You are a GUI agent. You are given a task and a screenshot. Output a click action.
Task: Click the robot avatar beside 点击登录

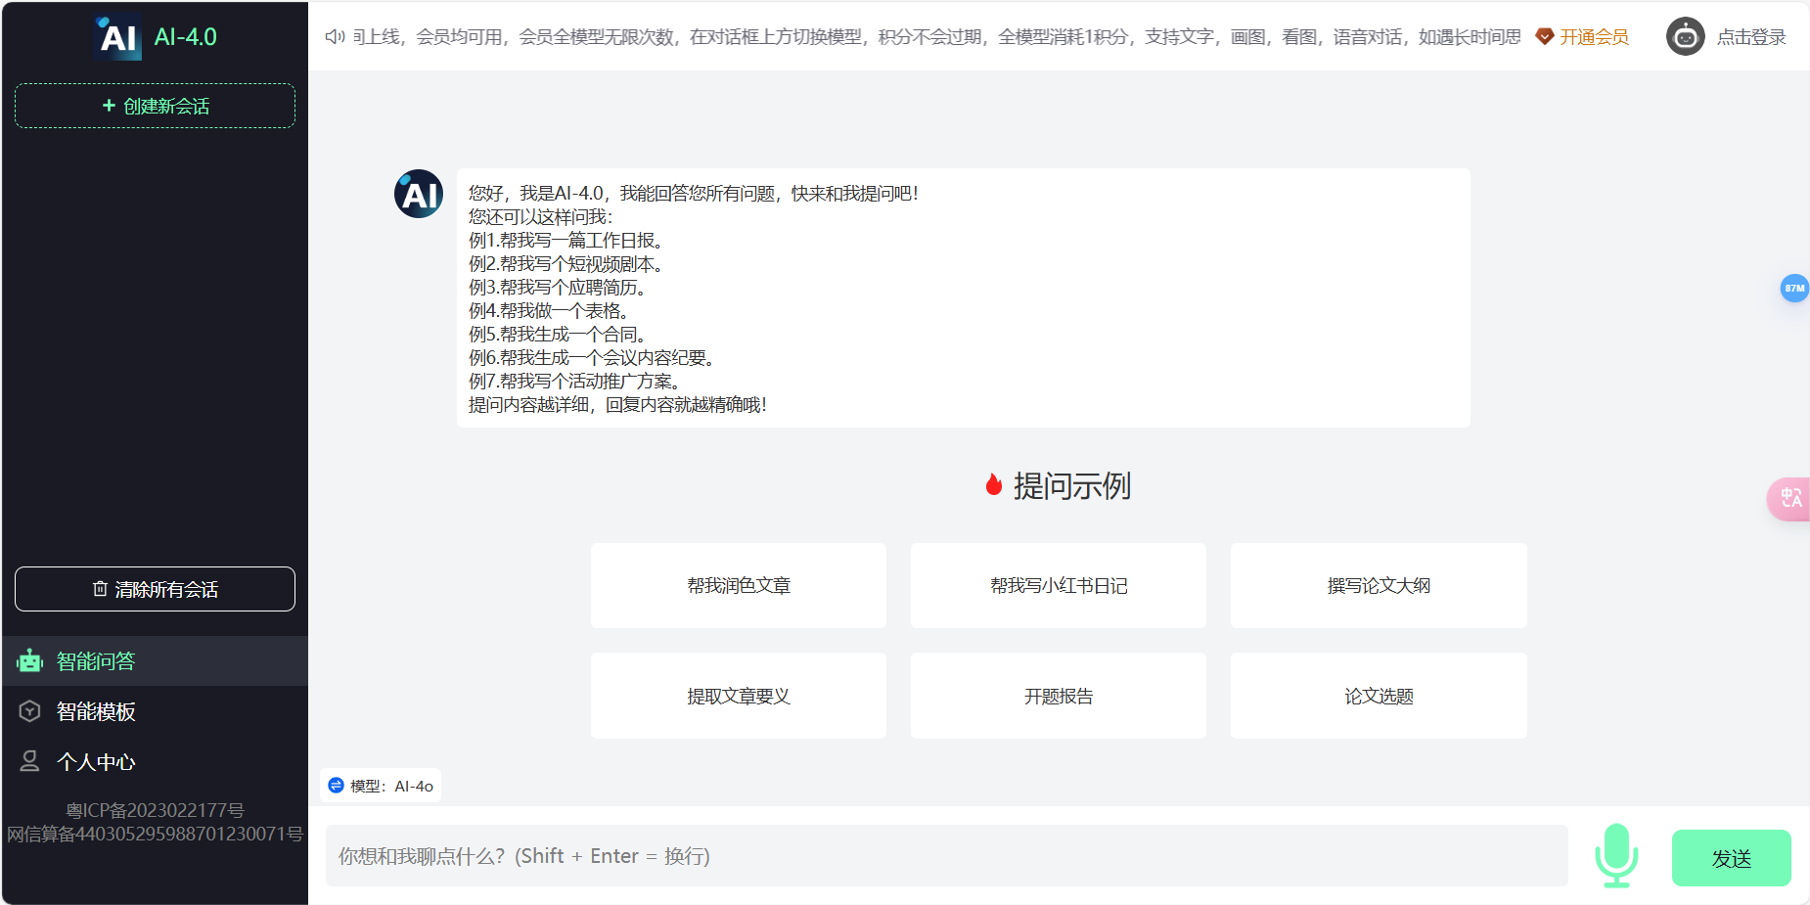[1685, 36]
